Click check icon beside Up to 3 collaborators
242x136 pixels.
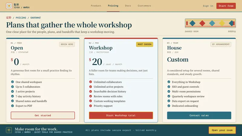point(12,87)
